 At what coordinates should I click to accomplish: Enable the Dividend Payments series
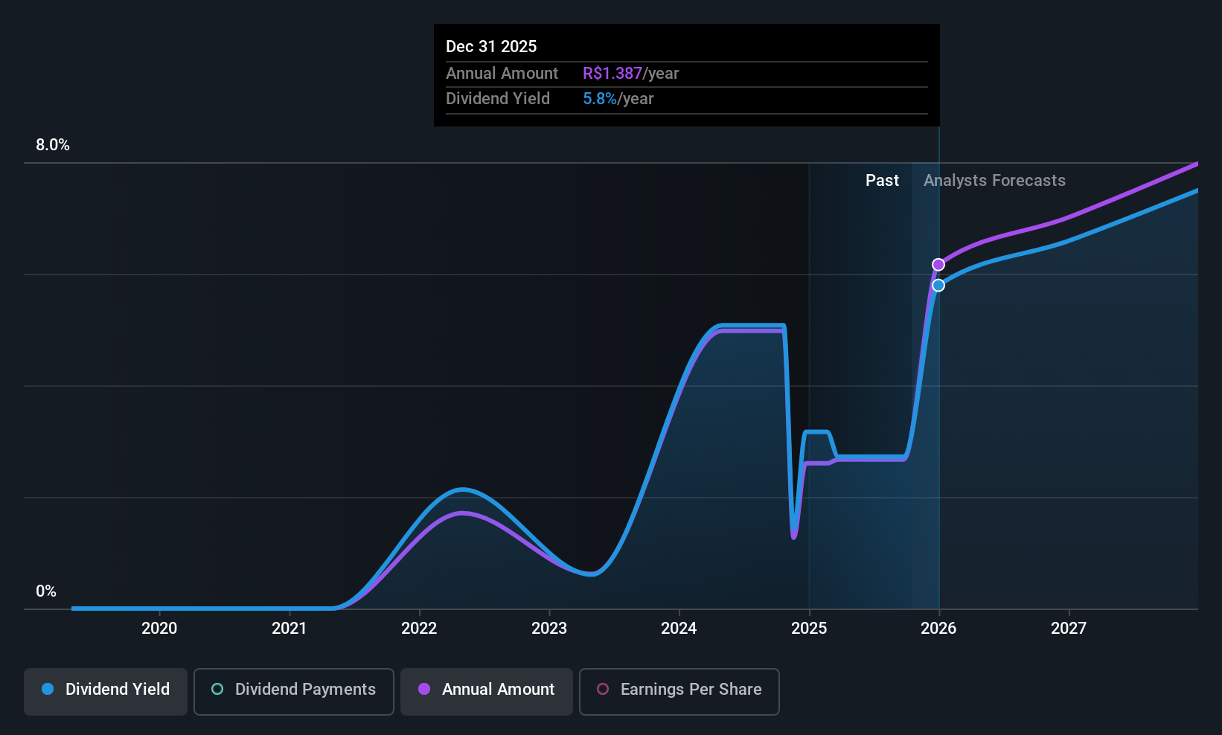coord(294,692)
